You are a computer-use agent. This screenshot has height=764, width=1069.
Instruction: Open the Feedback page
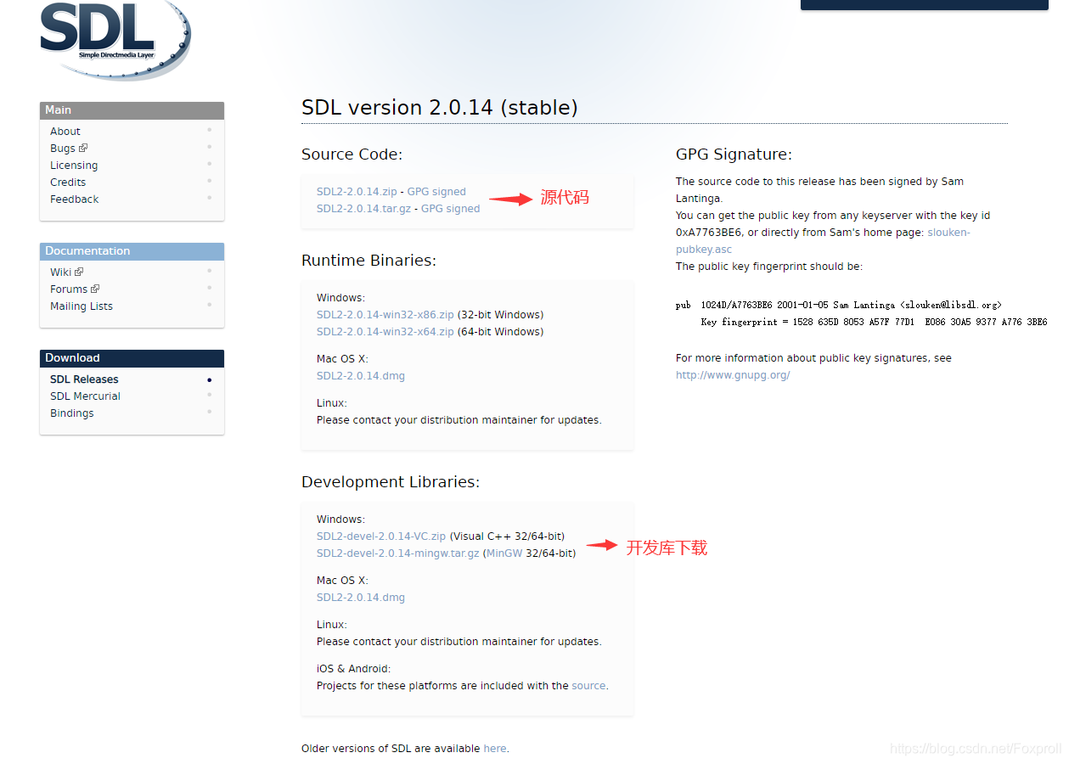(x=74, y=199)
